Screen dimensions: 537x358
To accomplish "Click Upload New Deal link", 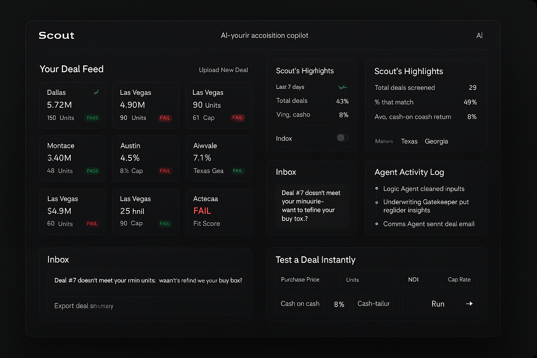I will tap(223, 70).
